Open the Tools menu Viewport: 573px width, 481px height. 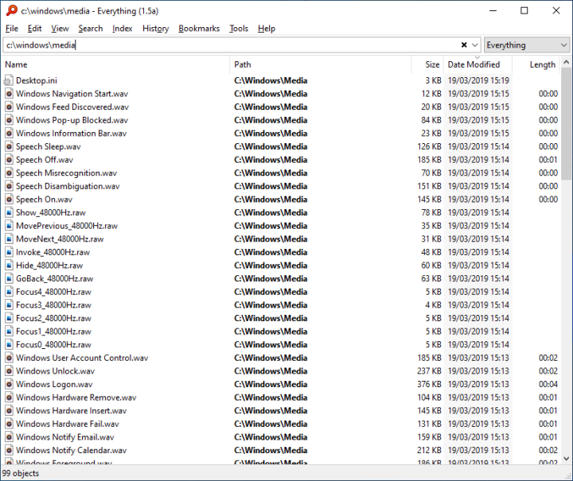pos(239,29)
